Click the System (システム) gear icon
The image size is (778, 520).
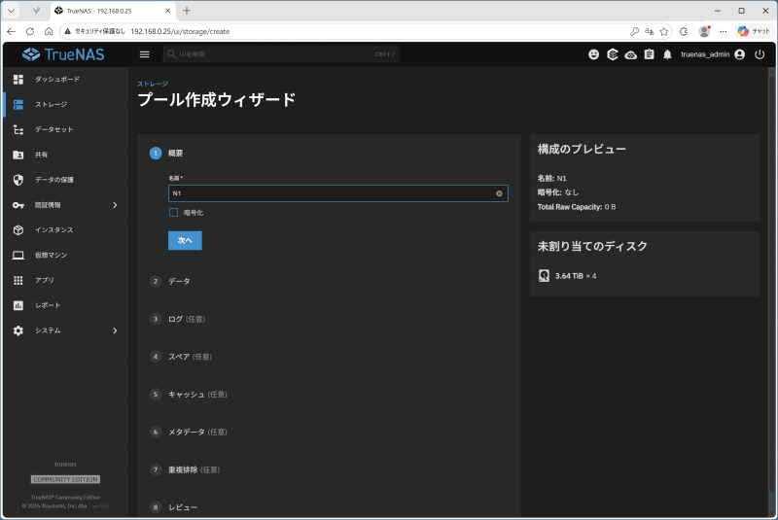[x=18, y=330]
